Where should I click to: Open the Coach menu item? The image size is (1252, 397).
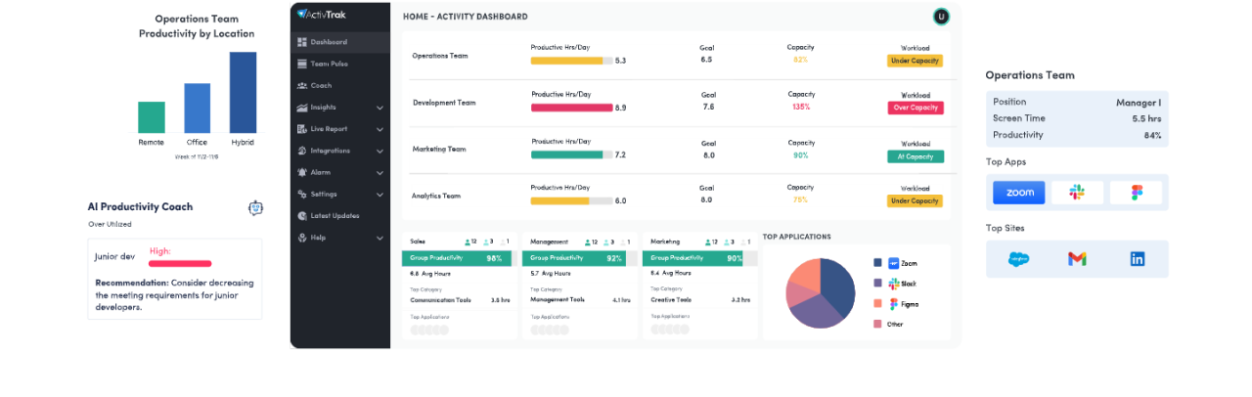(340, 85)
